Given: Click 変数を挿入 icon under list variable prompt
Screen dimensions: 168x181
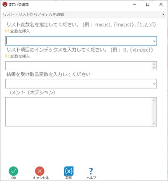Looking at the screenshot, I should point(7,31).
